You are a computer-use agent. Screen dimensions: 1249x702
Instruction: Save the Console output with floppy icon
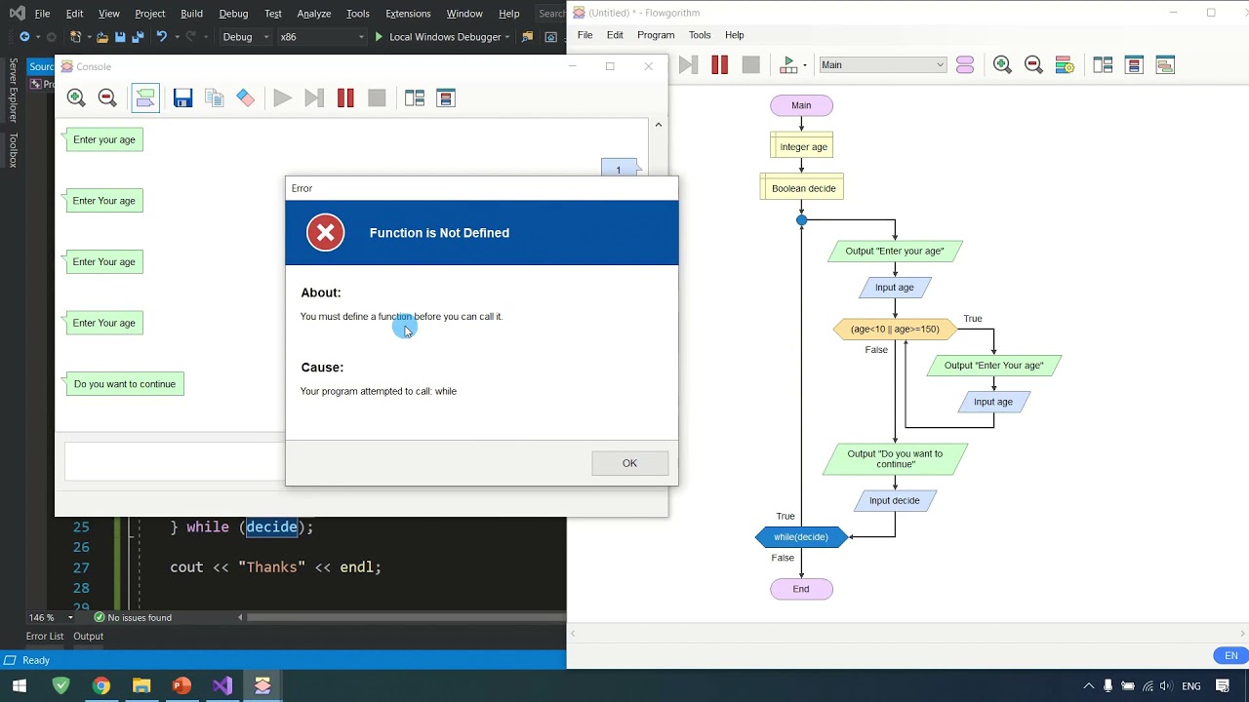[x=182, y=97]
